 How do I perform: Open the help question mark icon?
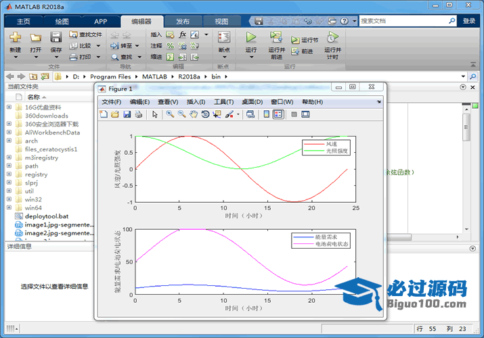click(344, 21)
